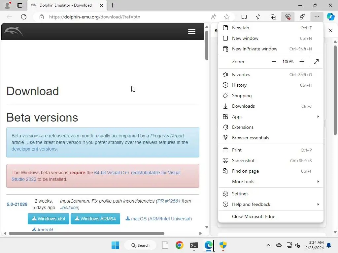
Task: Open Shopping menu entry
Action: 271,96
